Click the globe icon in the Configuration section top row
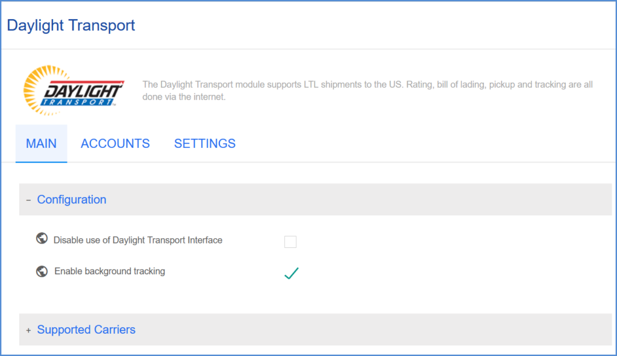The image size is (617, 356). pyautogui.click(x=42, y=238)
